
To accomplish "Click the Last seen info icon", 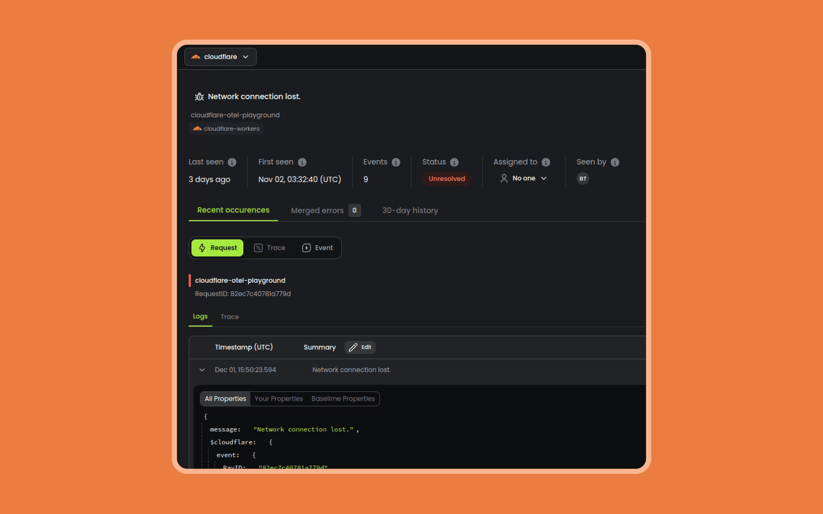I will point(232,162).
